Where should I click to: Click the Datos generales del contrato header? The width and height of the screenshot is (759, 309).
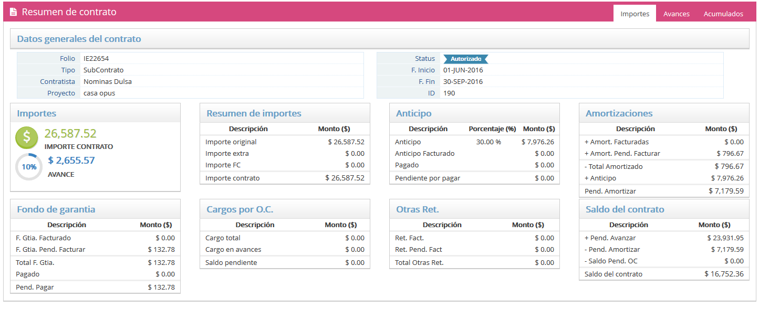(79, 39)
